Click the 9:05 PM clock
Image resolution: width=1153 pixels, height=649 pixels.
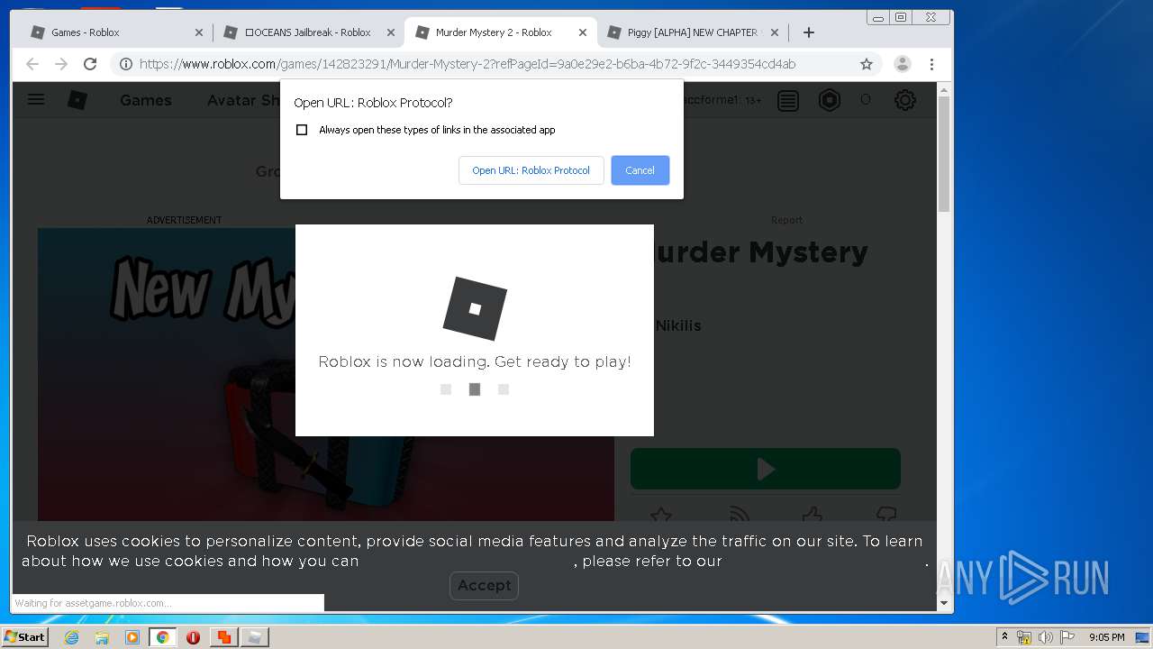click(x=1106, y=637)
